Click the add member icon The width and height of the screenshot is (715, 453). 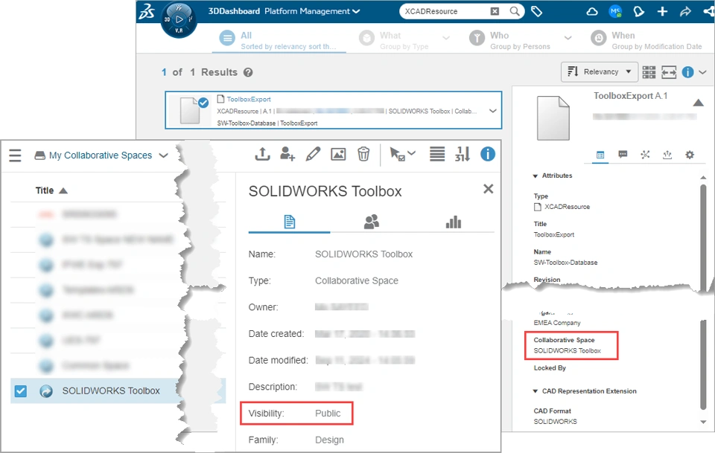(287, 154)
